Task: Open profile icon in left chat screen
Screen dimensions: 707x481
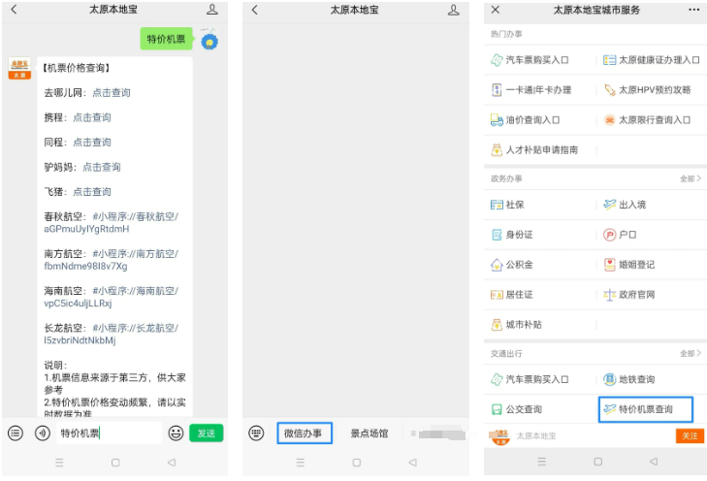Action: pyautogui.click(x=212, y=10)
